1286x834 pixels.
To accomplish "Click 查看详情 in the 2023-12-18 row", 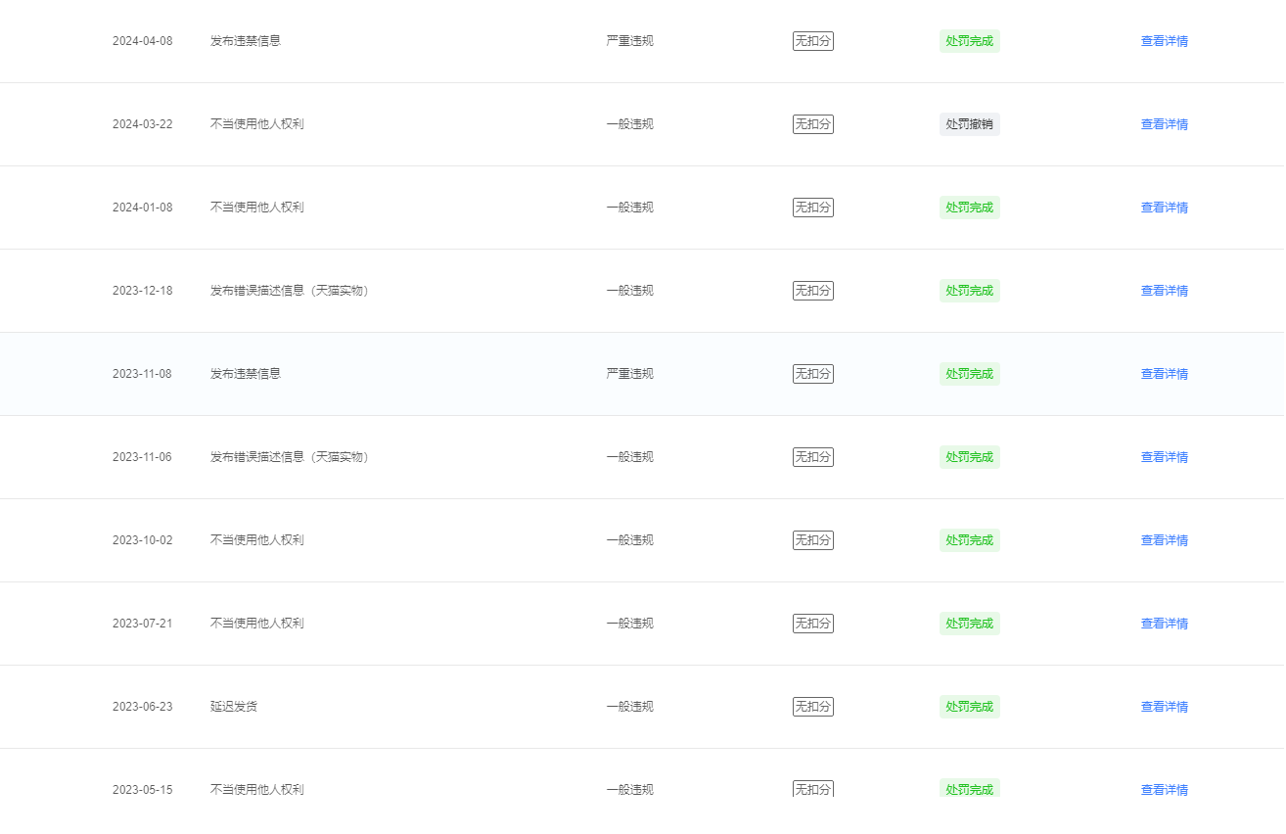I will 1164,291.
